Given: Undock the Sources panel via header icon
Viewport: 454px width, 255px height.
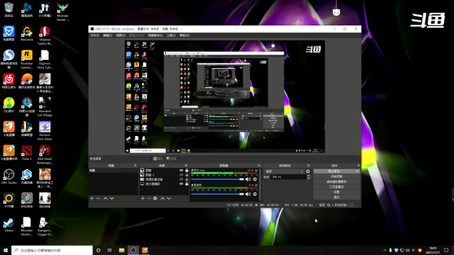Looking at the screenshot, I should pos(186,165).
